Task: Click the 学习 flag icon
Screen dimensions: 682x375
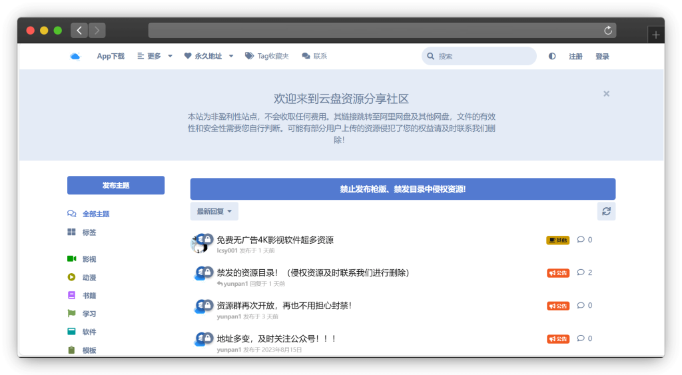Action: [72, 313]
